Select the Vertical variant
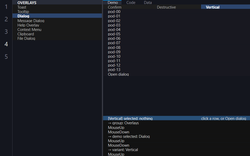Screen dimensions: 250x156 [226, 7]
